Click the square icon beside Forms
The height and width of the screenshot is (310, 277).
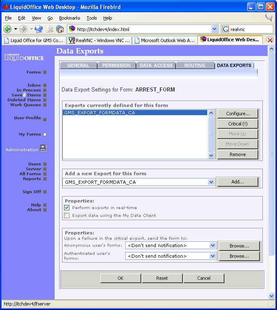click(45, 72)
